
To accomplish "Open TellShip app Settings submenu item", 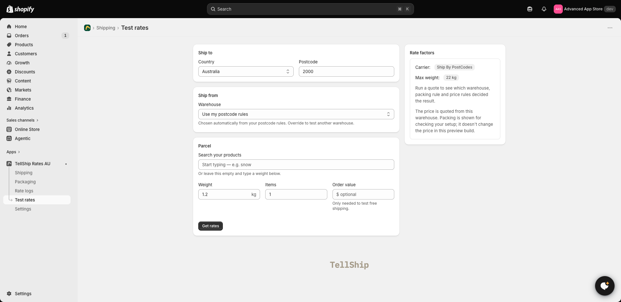I will [23, 209].
